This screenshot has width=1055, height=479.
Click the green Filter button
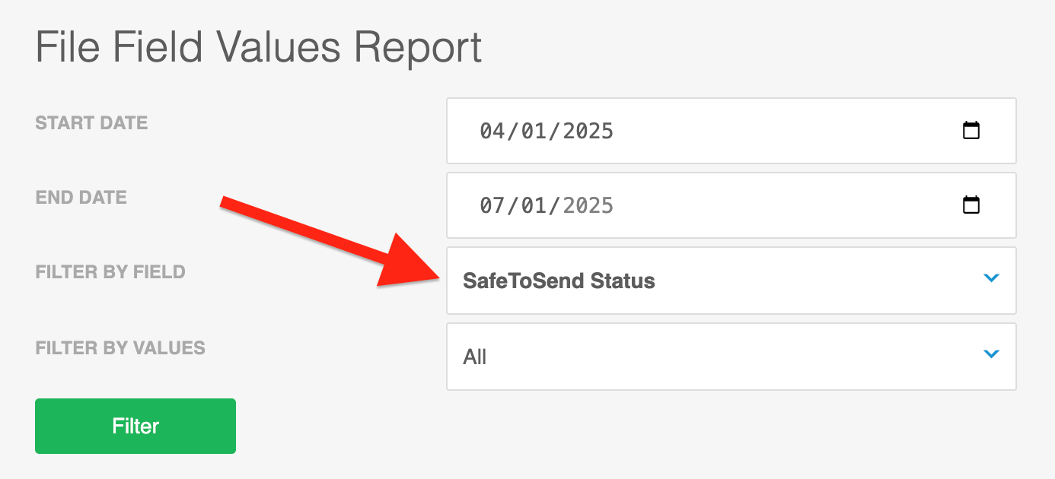coord(135,426)
